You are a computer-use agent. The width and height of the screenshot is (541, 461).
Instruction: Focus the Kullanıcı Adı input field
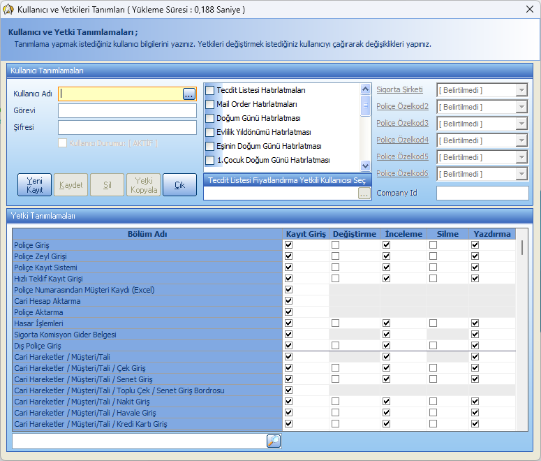pyautogui.click(x=120, y=94)
